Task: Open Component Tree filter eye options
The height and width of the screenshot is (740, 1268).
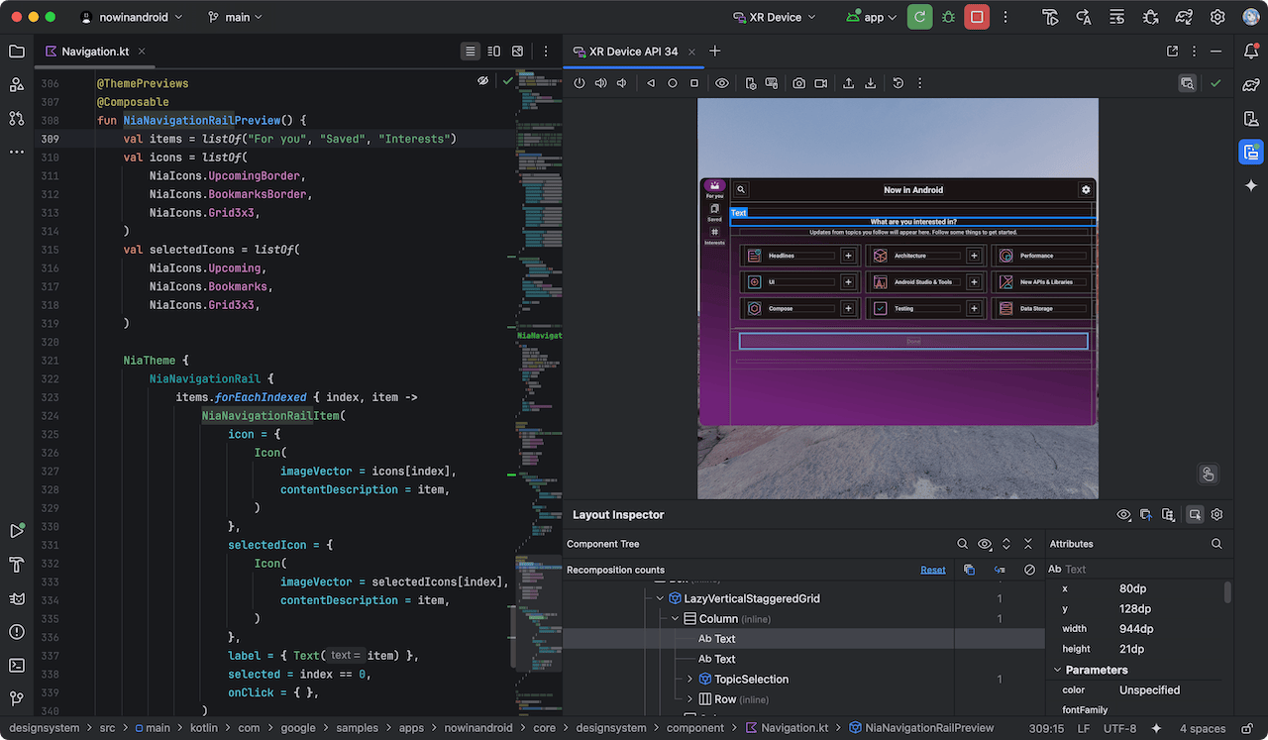Action: (985, 544)
